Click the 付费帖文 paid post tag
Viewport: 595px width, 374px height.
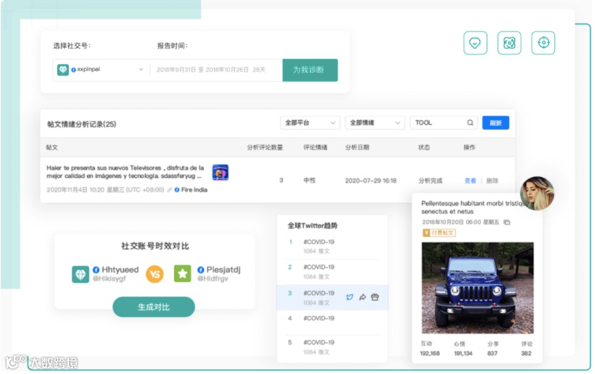439,233
